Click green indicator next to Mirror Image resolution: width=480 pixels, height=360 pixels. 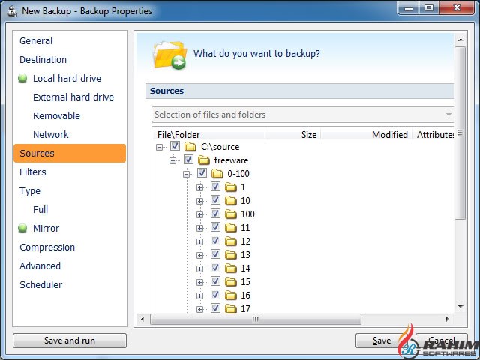coord(22,228)
